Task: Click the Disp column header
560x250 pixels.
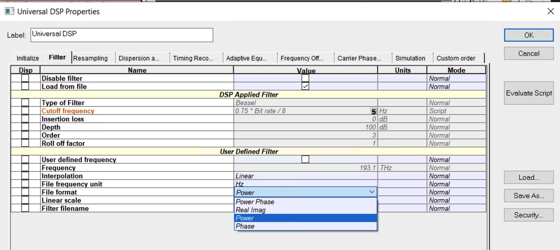Action: 25,70
